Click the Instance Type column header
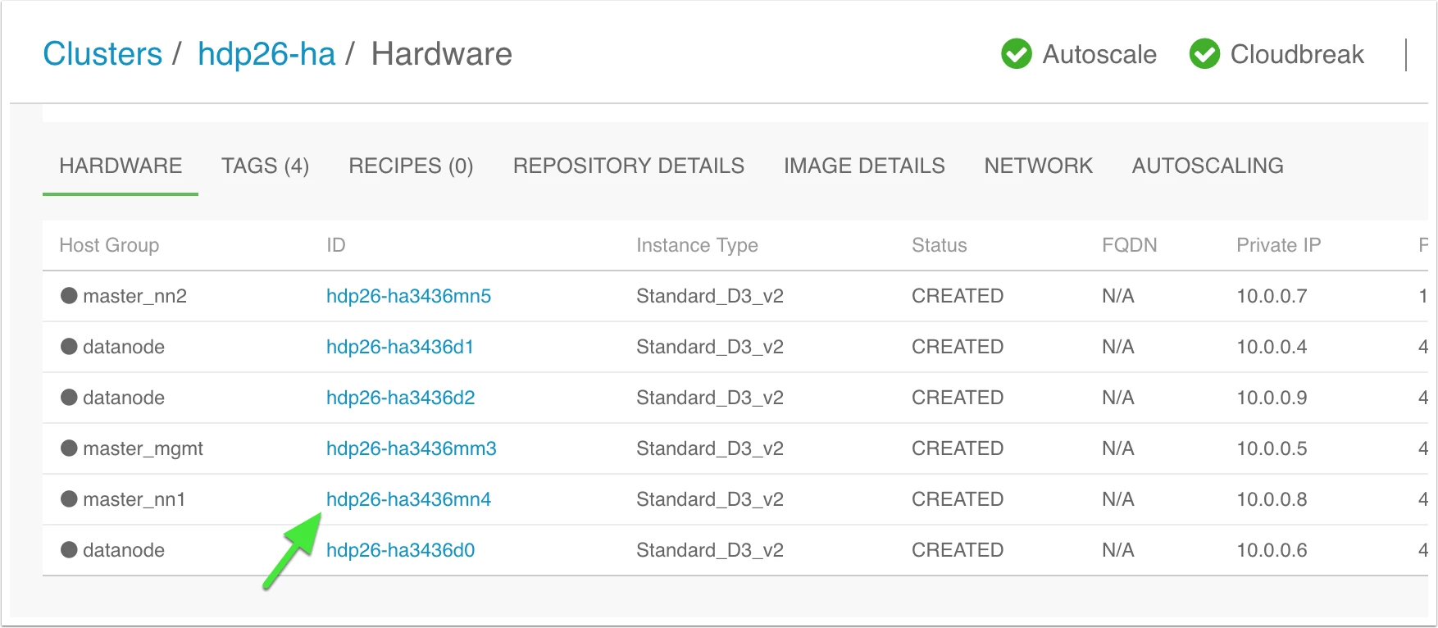The image size is (1438, 628). [697, 245]
